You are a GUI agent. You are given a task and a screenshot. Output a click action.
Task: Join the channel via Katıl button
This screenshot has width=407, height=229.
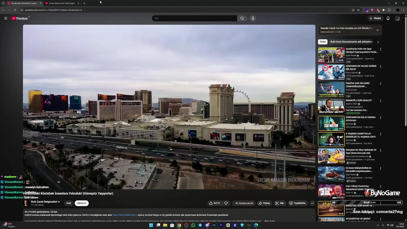point(68,203)
